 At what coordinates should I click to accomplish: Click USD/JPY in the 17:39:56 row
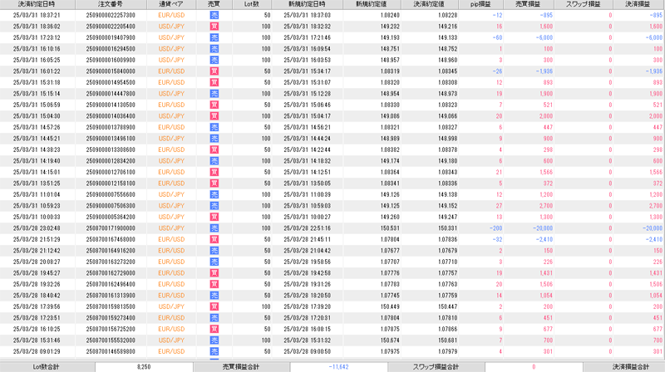tap(171, 306)
